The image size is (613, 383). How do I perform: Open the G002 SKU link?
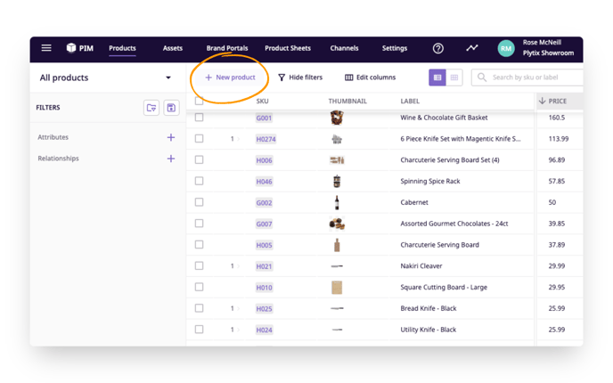pyautogui.click(x=264, y=203)
